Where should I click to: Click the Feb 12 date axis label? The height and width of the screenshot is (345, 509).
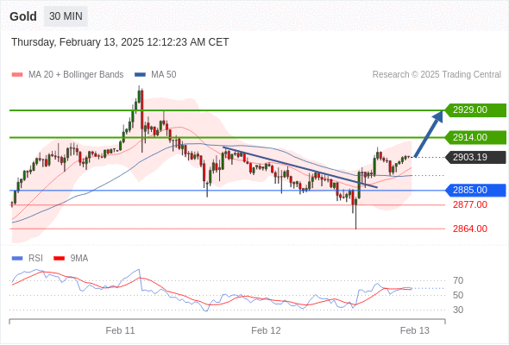tap(266, 330)
